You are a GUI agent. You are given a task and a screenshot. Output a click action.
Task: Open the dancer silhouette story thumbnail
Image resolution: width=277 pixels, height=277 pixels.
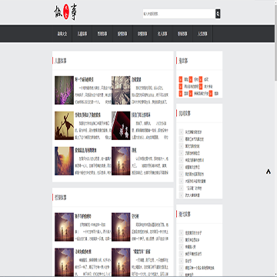[64, 125]
